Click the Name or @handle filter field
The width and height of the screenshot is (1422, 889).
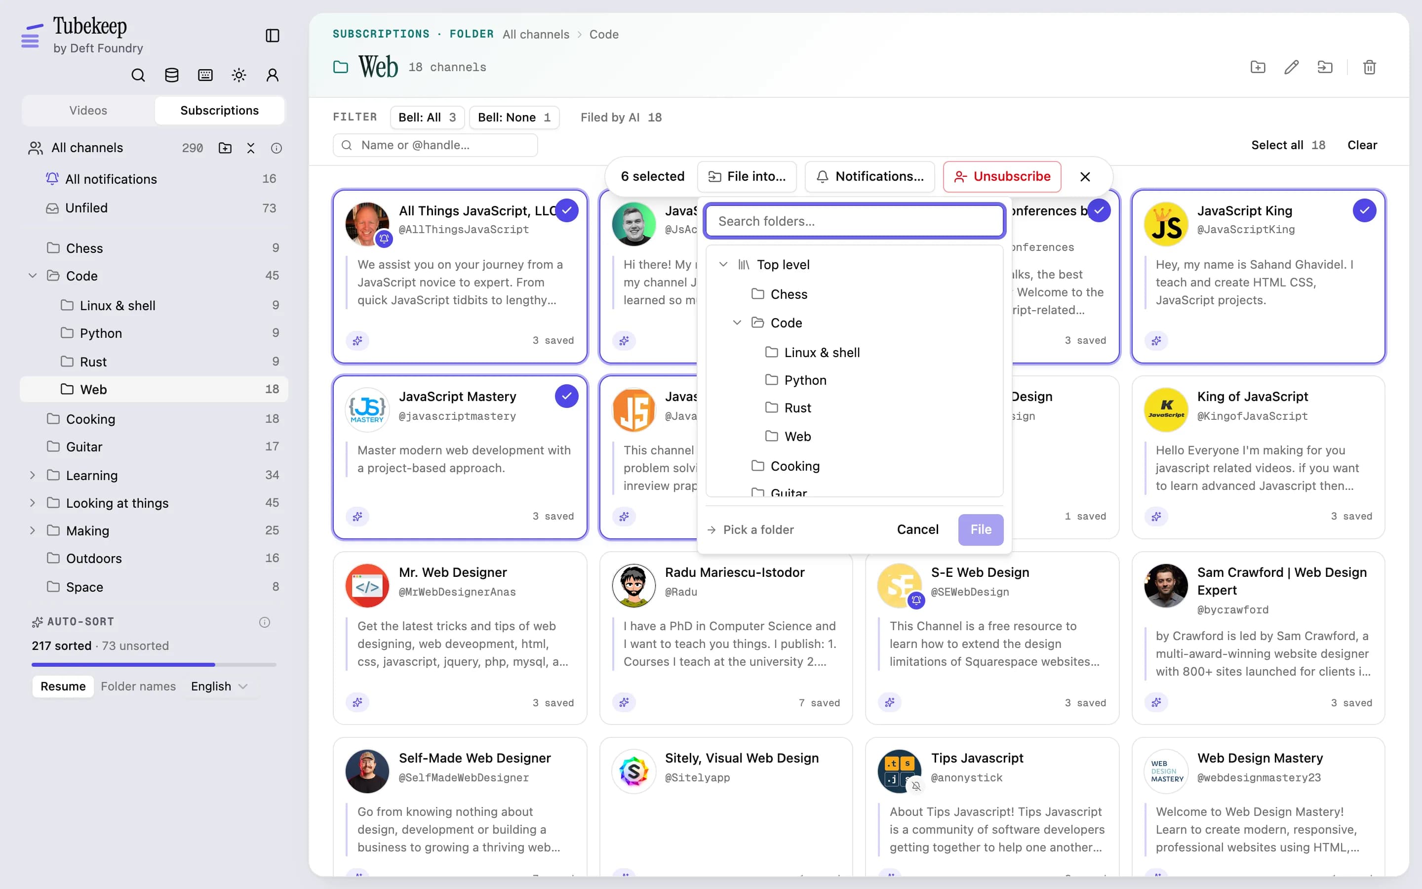click(x=435, y=145)
